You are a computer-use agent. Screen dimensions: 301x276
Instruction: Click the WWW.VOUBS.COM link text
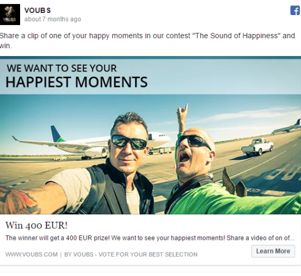click(32, 254)
